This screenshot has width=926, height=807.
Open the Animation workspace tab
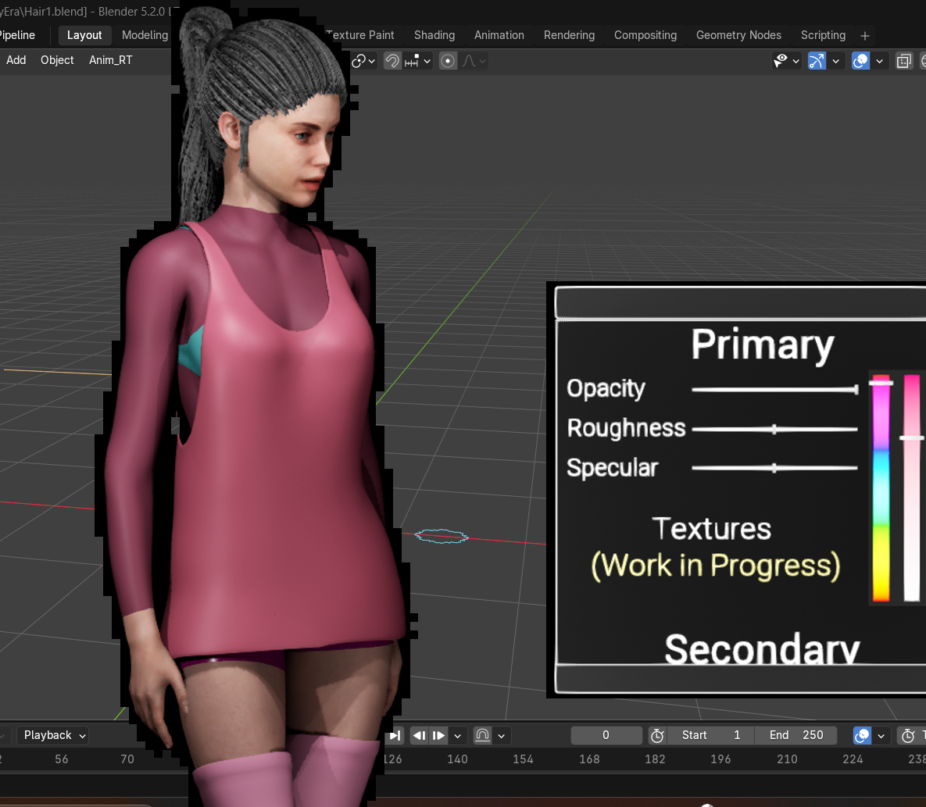(499, 35)
